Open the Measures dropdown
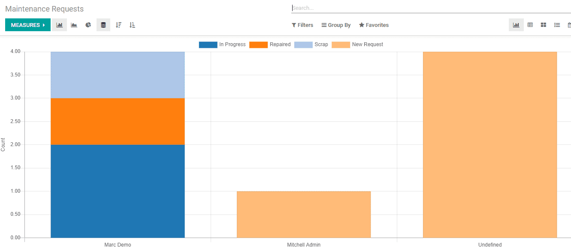The width and height of the screenshot is (571, 250). coord(28,25)
